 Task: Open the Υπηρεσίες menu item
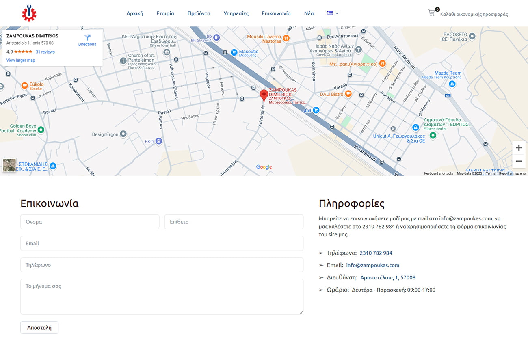[x=236, y=13]
